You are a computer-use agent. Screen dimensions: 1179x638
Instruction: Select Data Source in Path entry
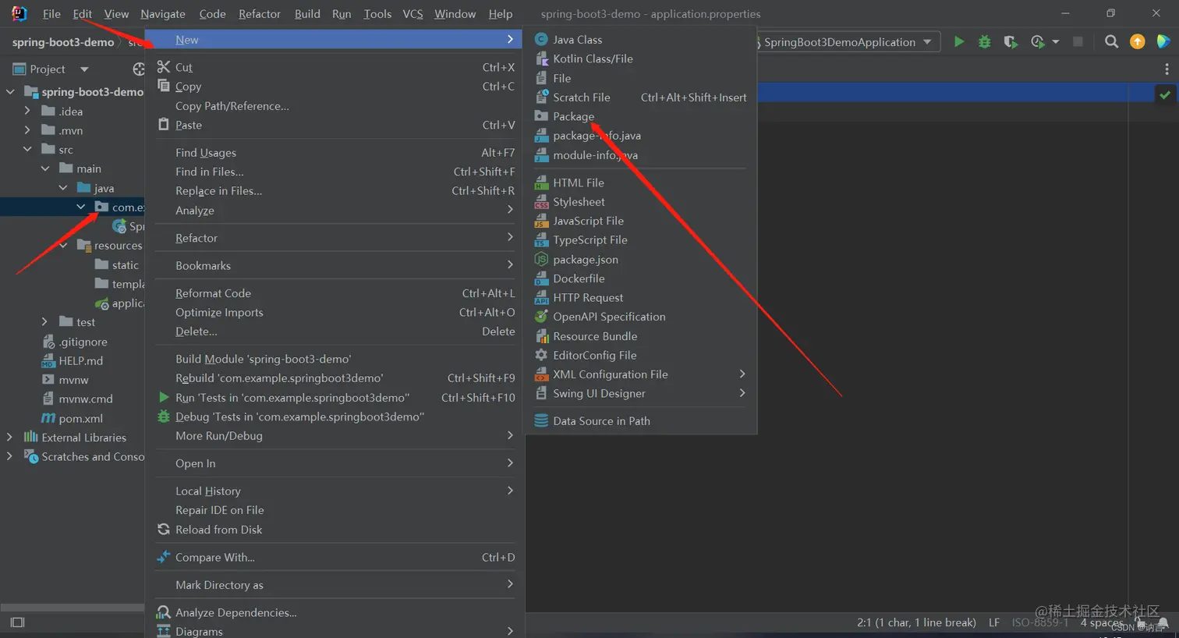601,421
